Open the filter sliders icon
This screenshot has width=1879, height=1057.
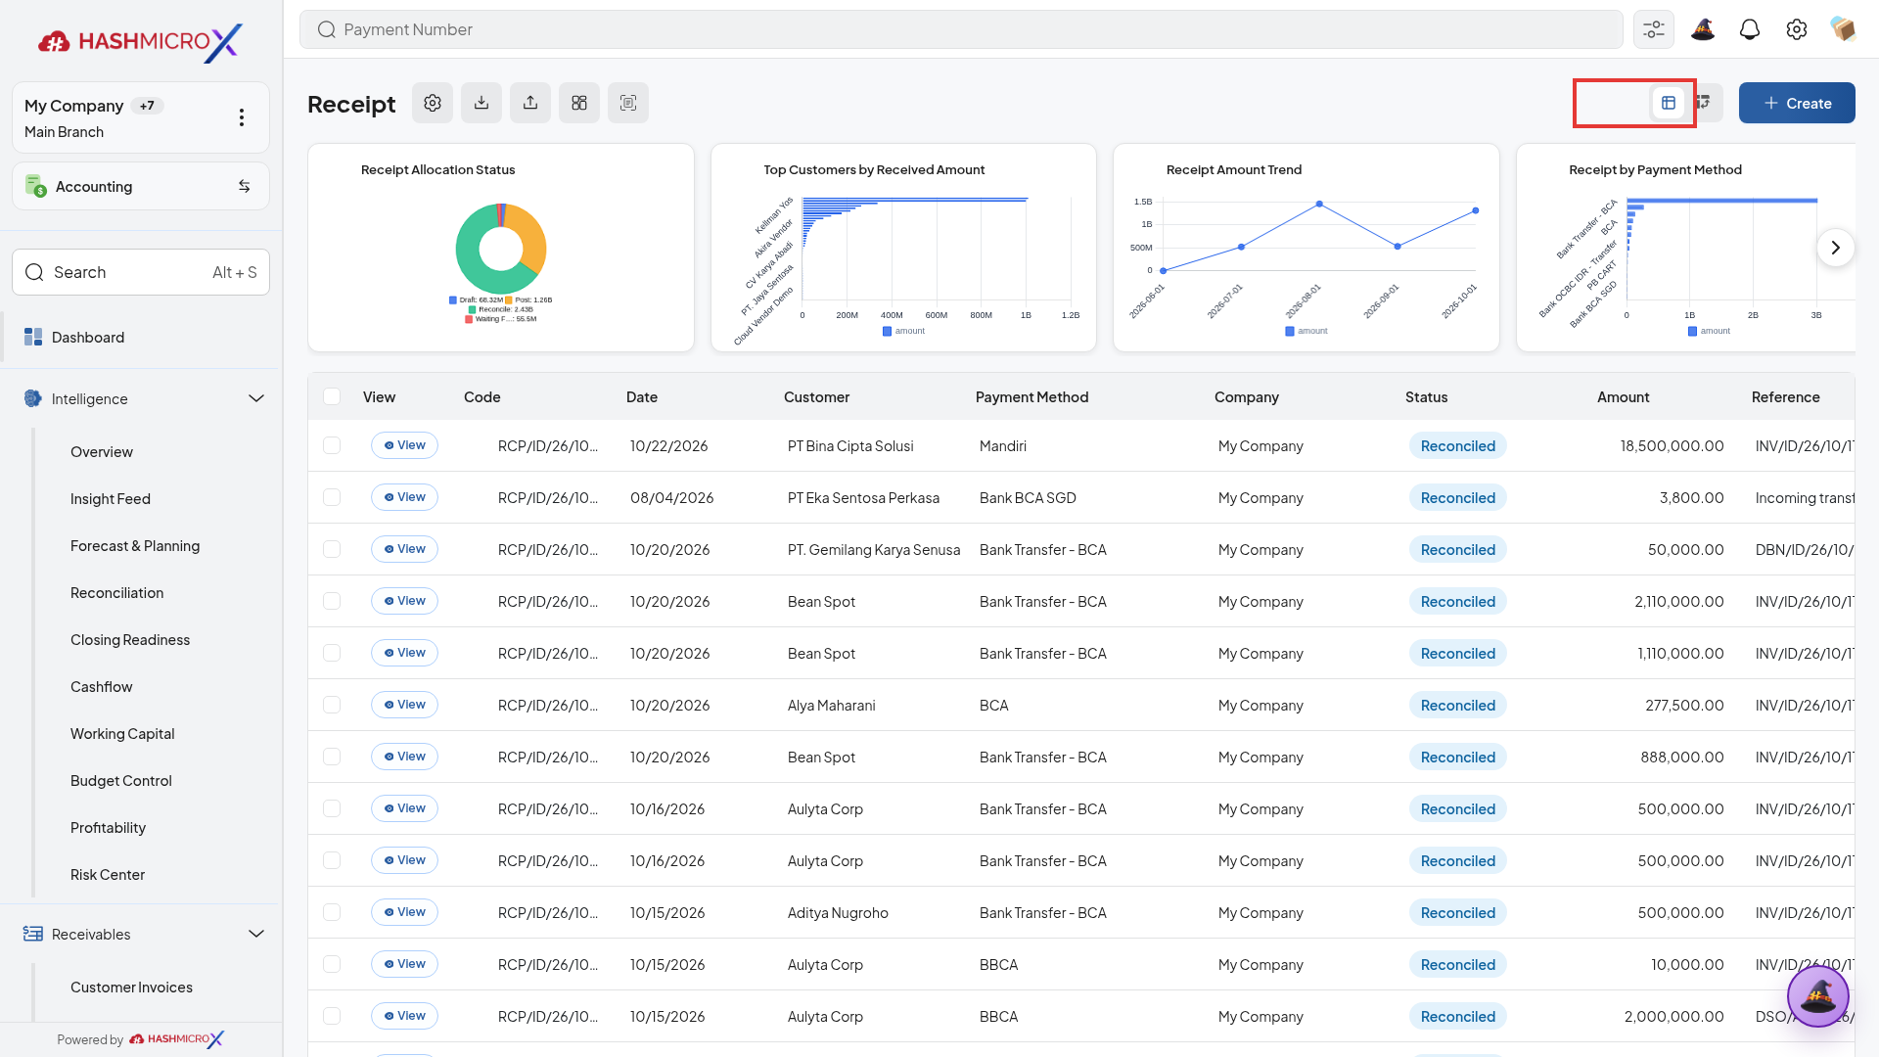click(1654, 29)
